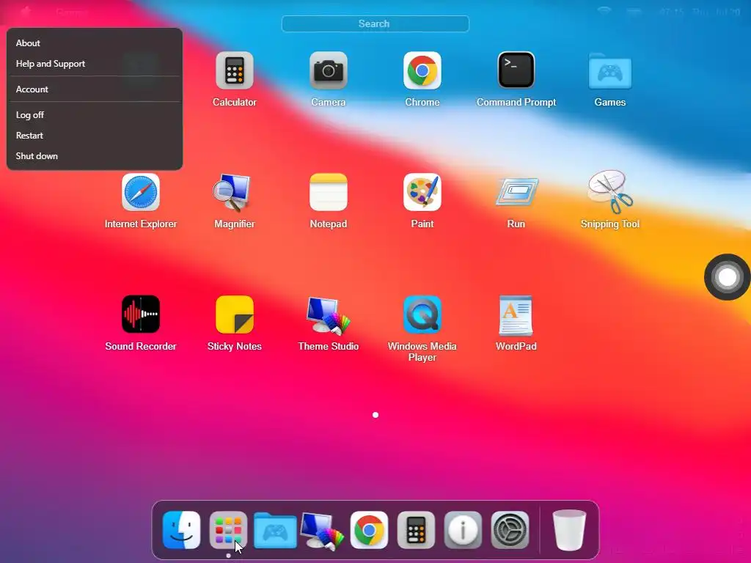This screenshot has width=751, height=563.
Task: Select About from the menu
Action: tap(95, 43)
